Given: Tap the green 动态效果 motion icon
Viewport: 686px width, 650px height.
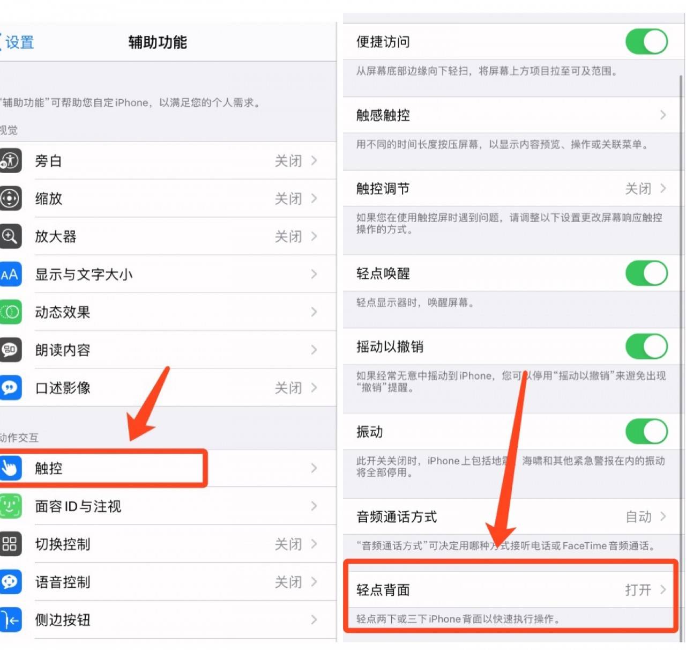Looking at the screenshot, I should tap(10, 312).
